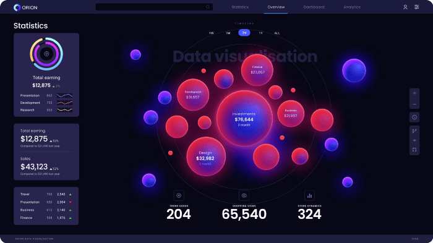Viewport: 433px width, 243px height.
Task: Open the user profile icon
Action: coord(405,7)
